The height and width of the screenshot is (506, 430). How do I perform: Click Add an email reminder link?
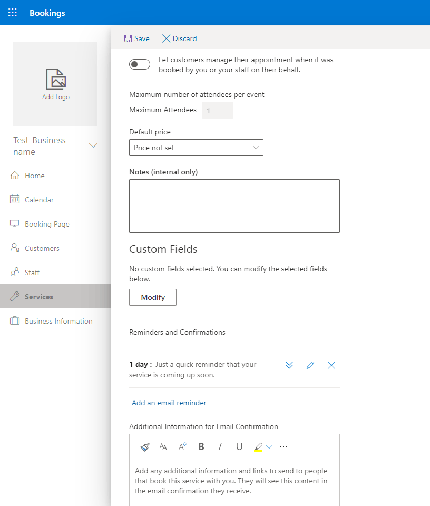pyautogui.click(x=169, y=403)
